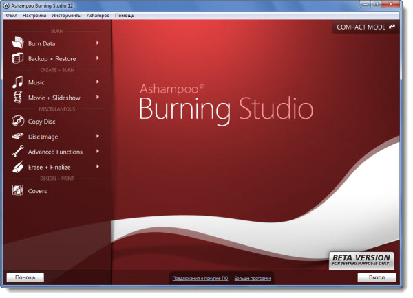Screen dimensions: 413x298
Task: Select the Copy Disc label
Action: (x=41, y=122)
